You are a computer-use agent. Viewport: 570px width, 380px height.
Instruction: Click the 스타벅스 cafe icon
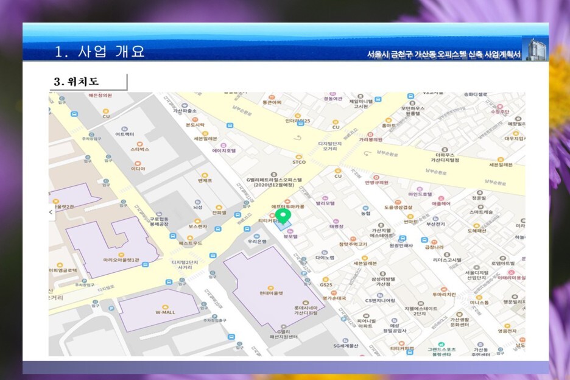pos(139,144)
